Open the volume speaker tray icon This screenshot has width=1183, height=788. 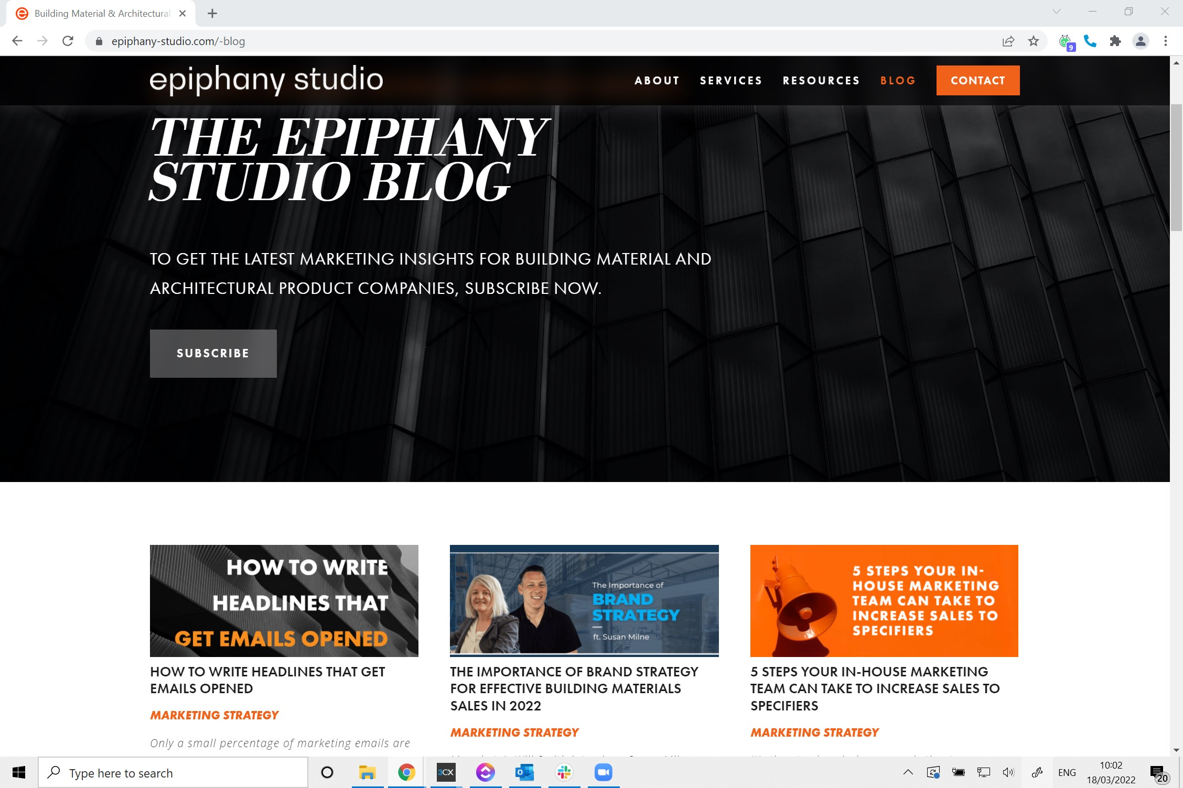[x=1008, y=772]
